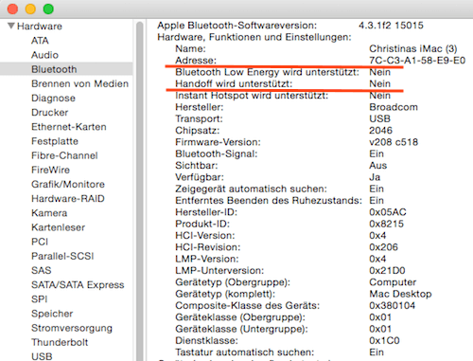
Task: Open the Ethernet-Karten category
Action: click(69, 127)
